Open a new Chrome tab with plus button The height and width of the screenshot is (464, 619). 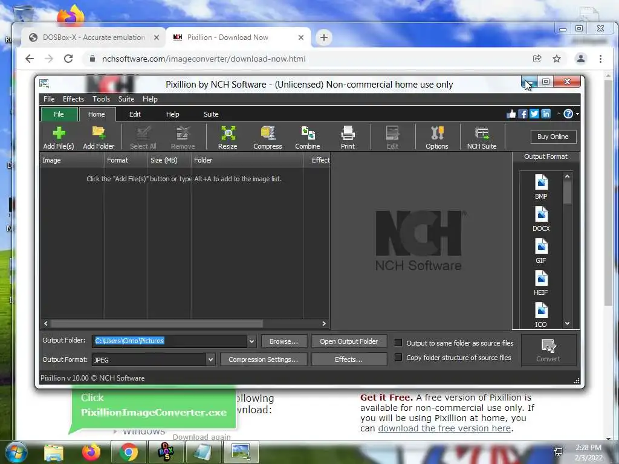click(x=324, y=37)
